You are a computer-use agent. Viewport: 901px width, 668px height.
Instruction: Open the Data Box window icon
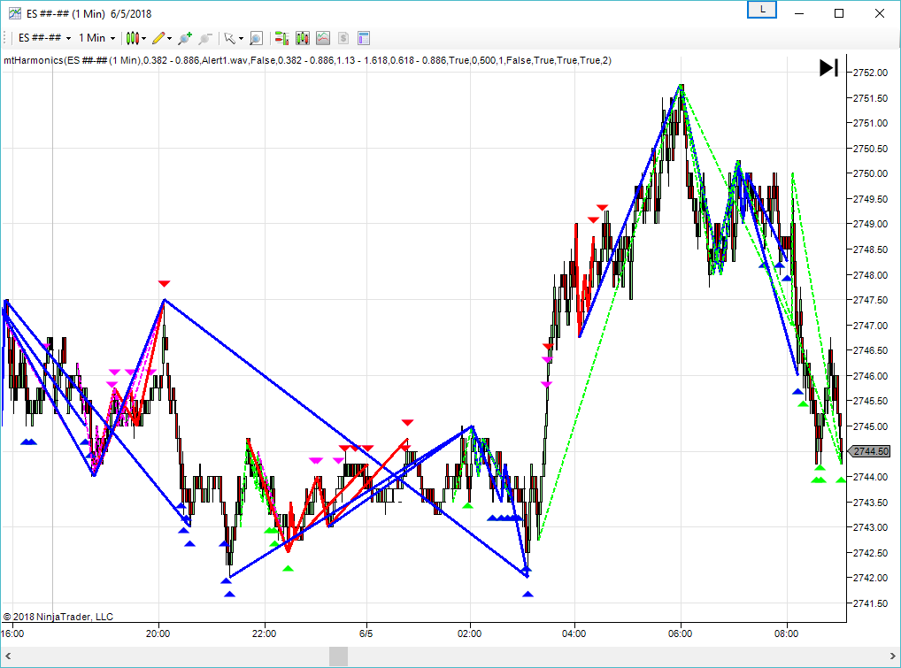(364, 38)
